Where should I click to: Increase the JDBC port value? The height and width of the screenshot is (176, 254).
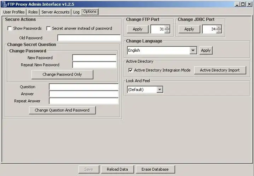[219, 27]
